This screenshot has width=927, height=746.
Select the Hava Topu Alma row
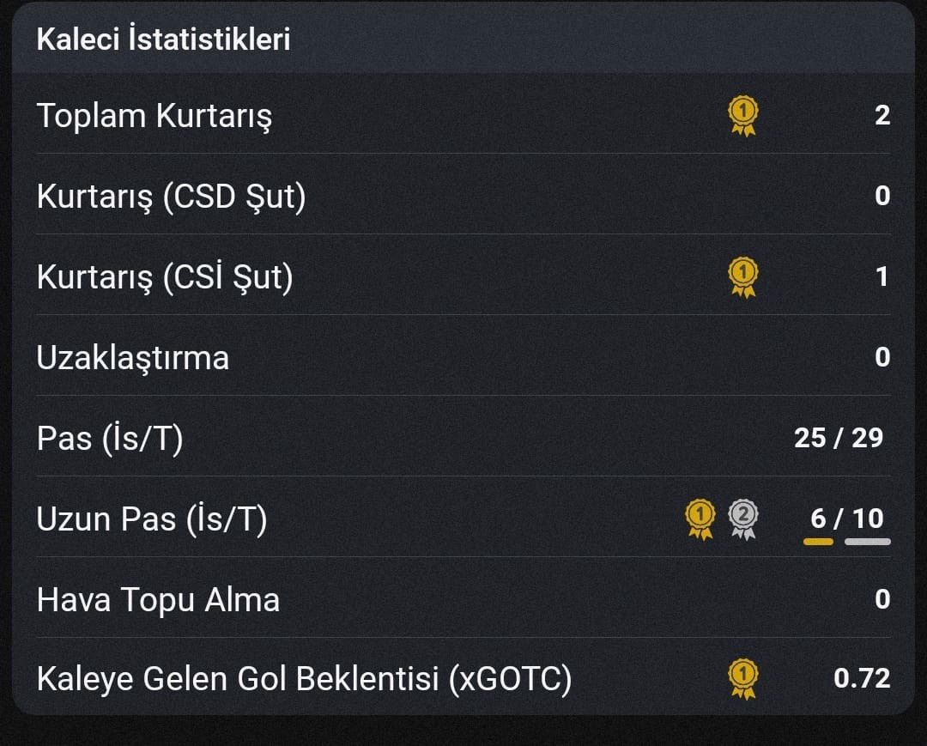pos(463,599)
